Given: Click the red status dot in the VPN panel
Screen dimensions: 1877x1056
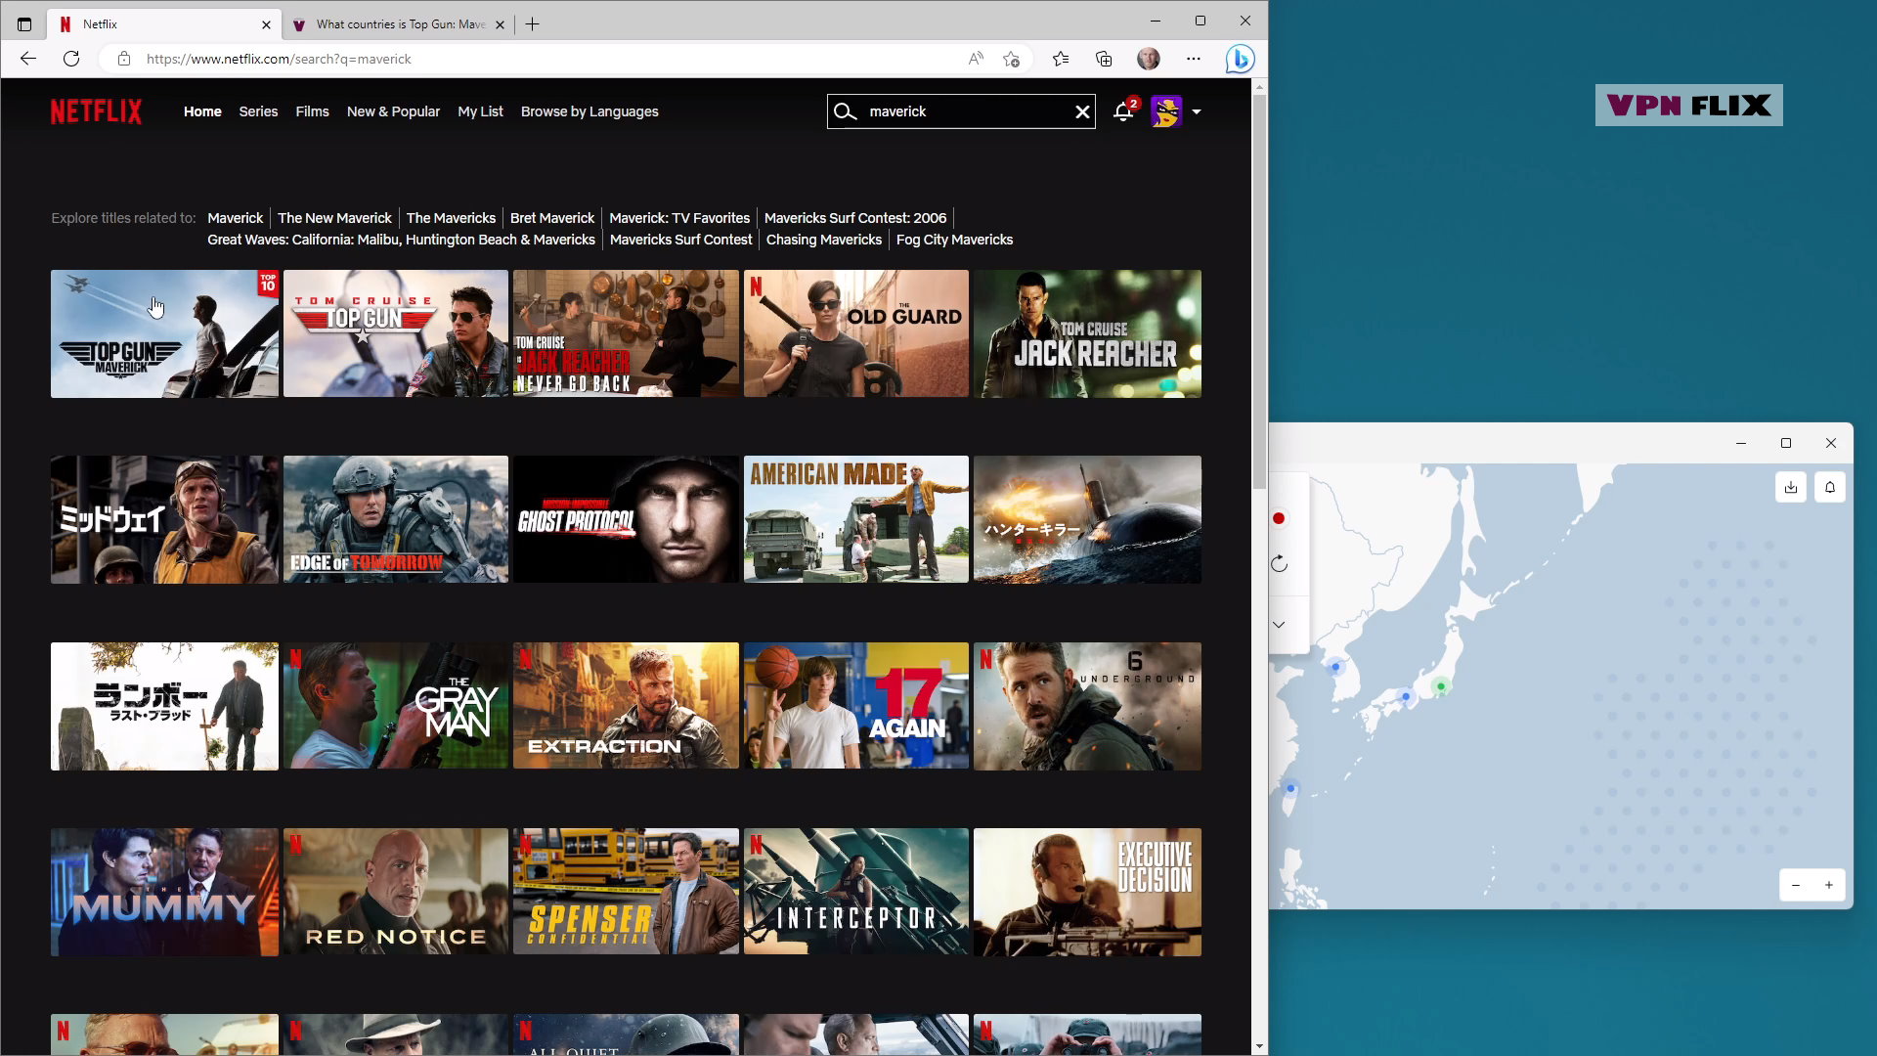Looking at the screenshot, I should pyautogui.click(x=1279, y=519).
